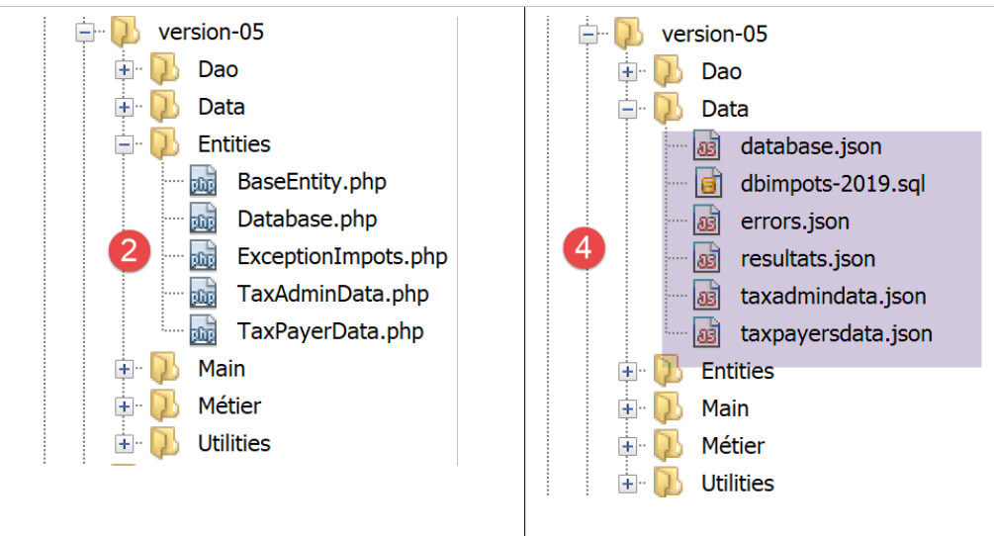Expand the Dao folder in the left tree
Image resolution: width=994 pixels, height=536 pixels.
(124, 70)
